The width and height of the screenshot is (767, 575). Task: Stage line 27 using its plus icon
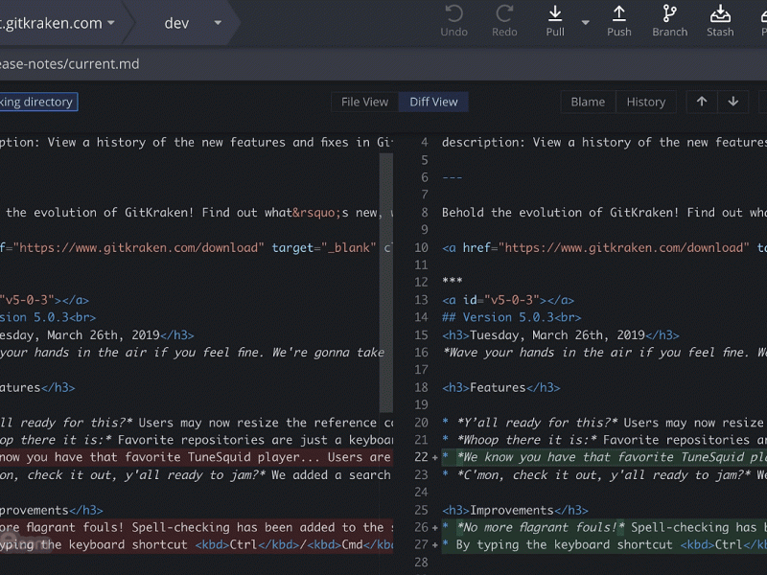point(434,545)
